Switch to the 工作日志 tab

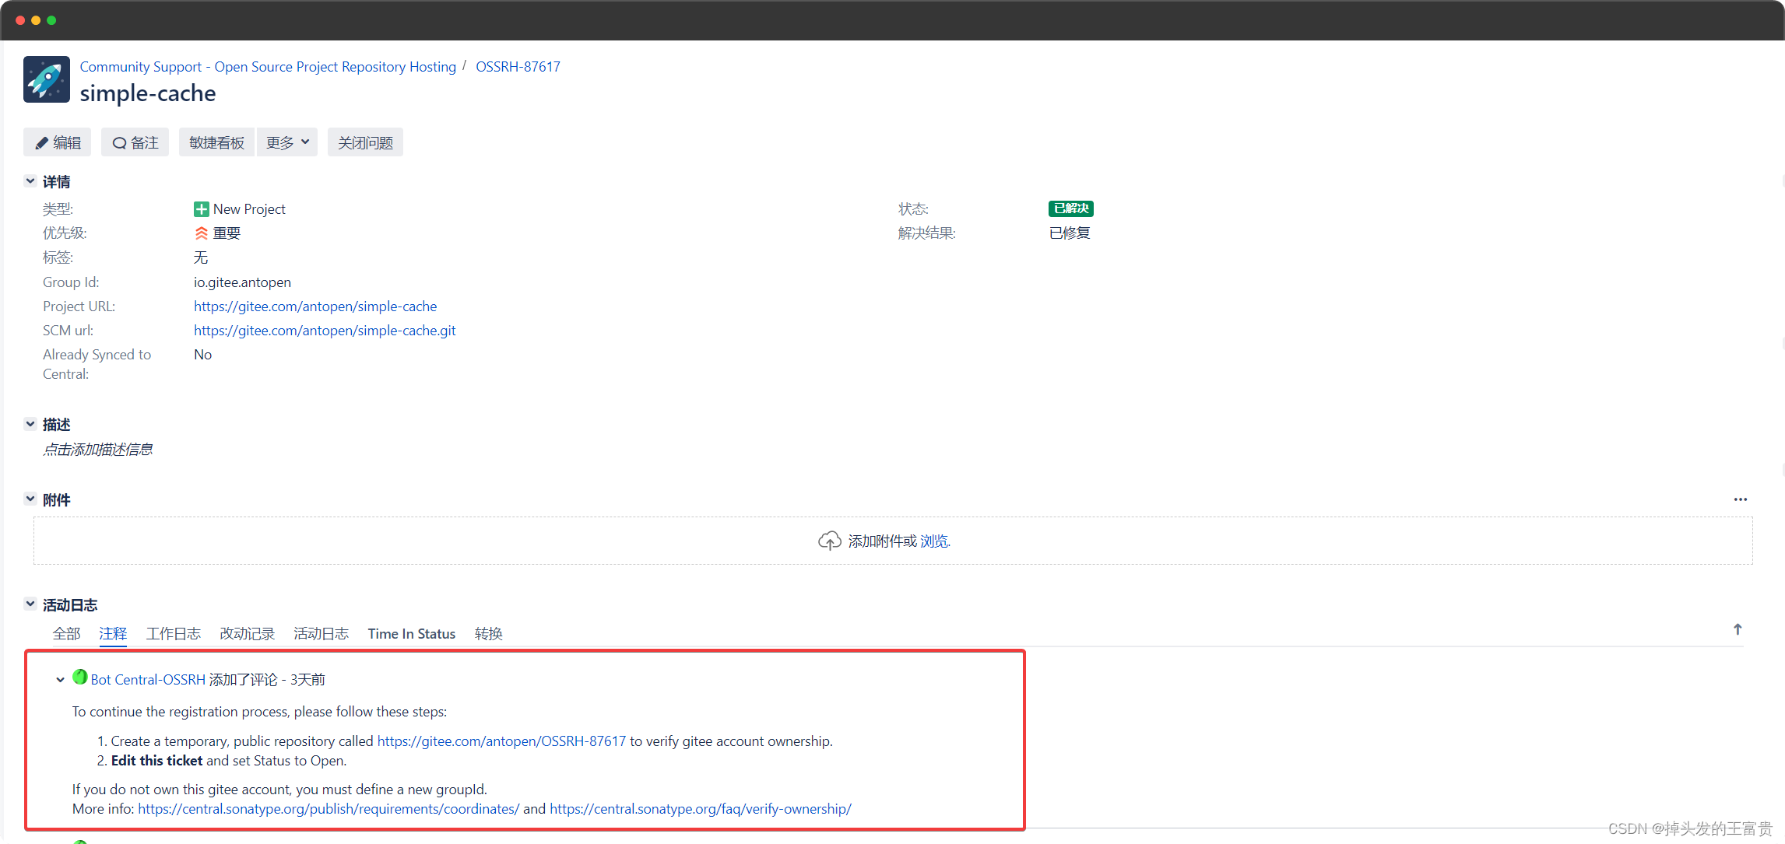point(173,634)
